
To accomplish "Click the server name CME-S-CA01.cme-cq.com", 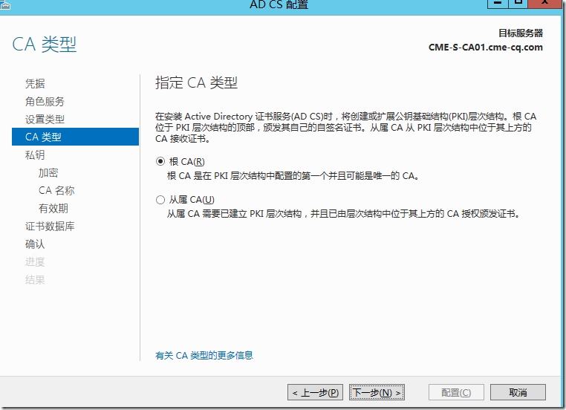I will [486, 48].
